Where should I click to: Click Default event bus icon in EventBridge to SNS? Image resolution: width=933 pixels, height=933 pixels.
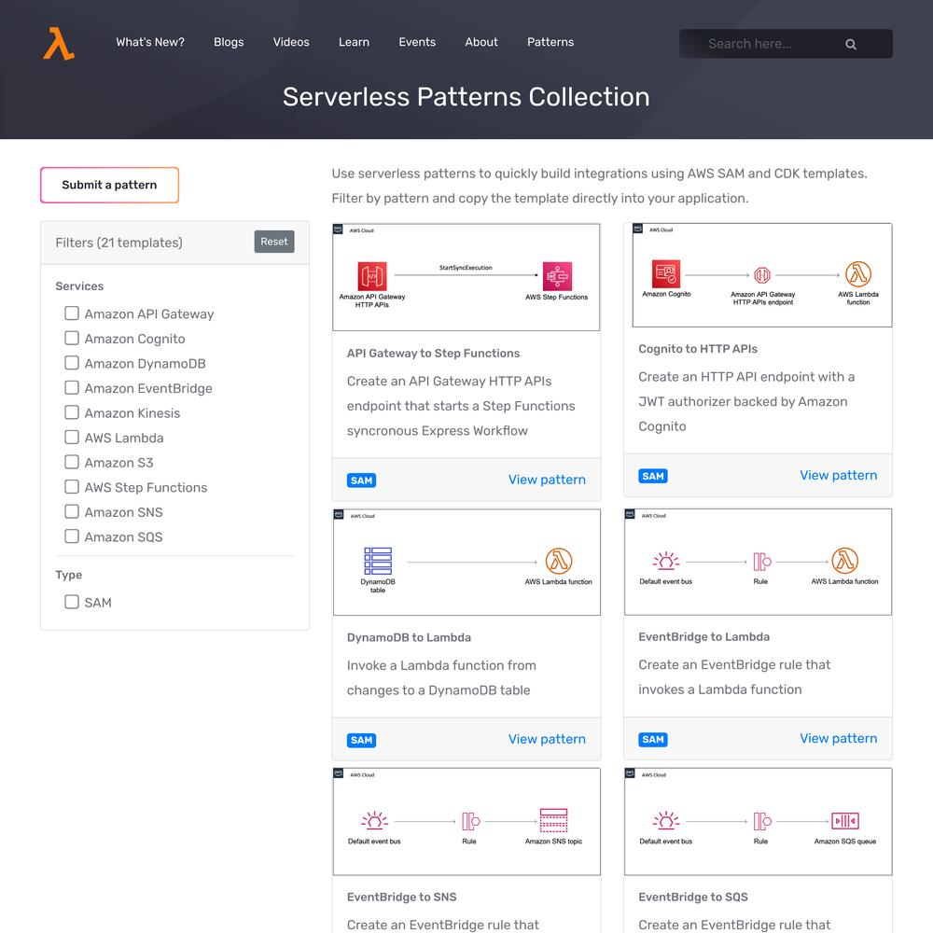pos(374,821)
